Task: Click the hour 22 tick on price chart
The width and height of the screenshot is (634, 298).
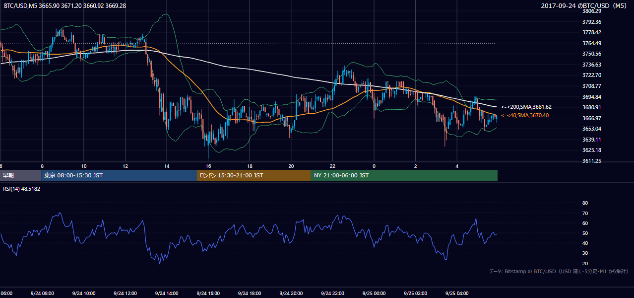Action: 333,166
